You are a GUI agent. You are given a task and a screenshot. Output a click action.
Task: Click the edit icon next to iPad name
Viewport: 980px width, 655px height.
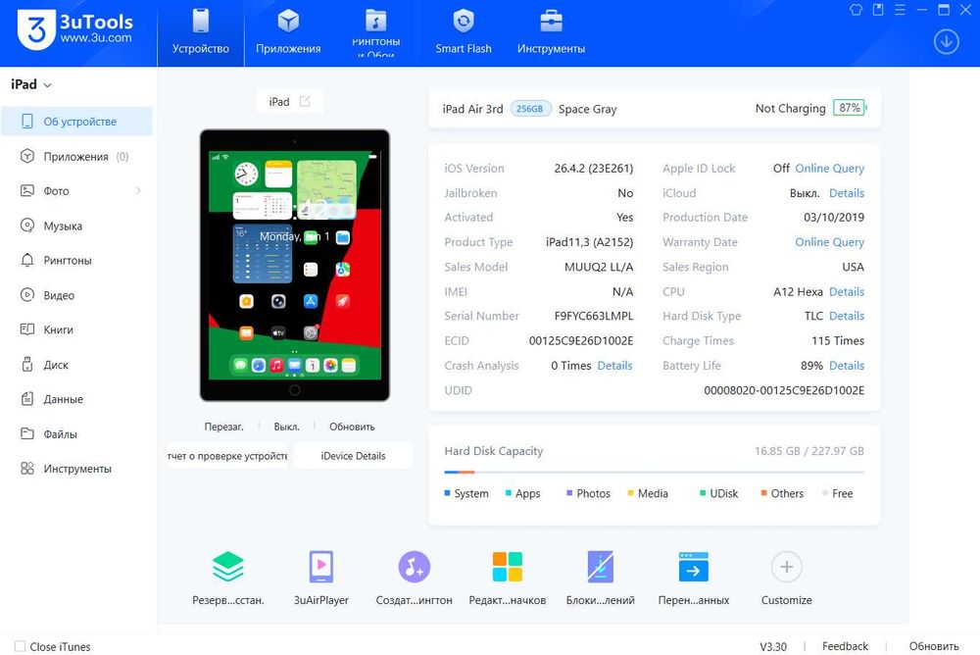[x=305, y=101]
